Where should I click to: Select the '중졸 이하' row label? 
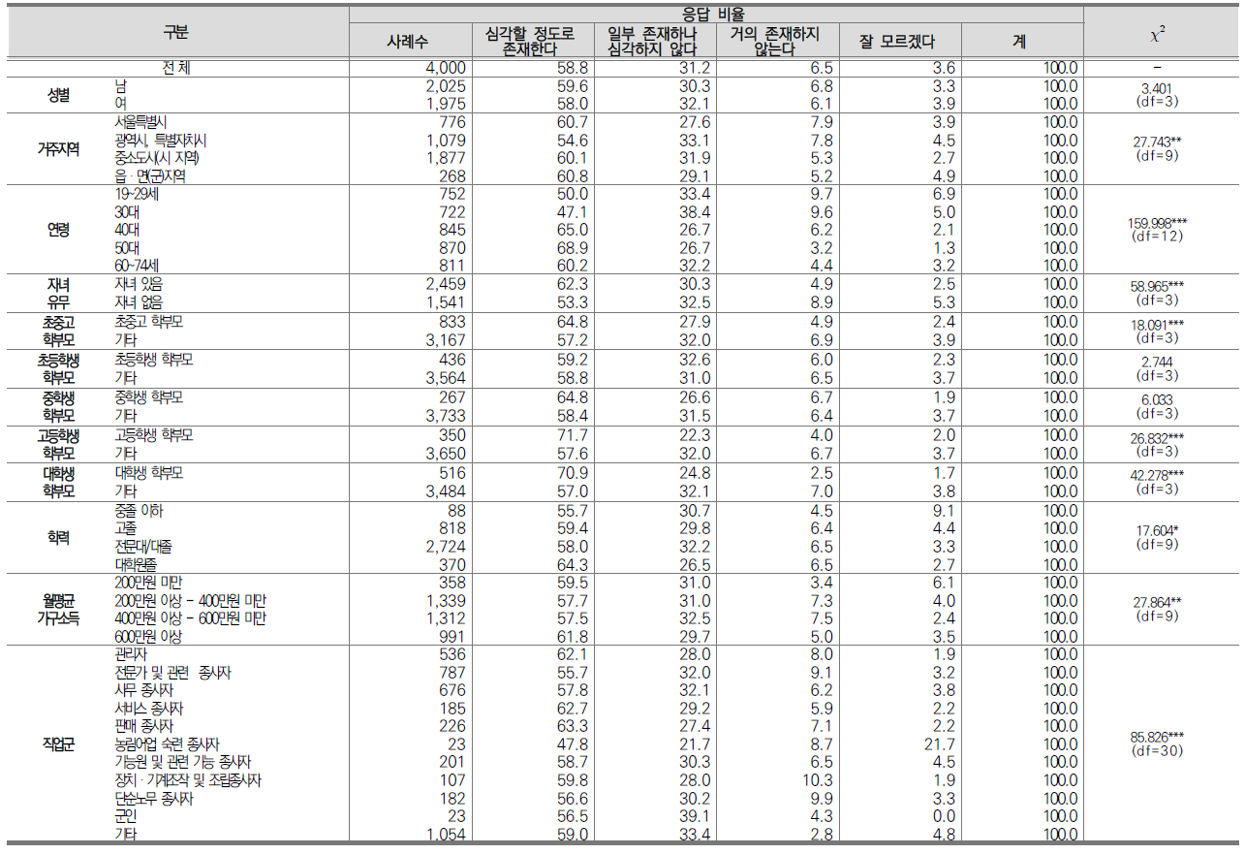[139, 511]
